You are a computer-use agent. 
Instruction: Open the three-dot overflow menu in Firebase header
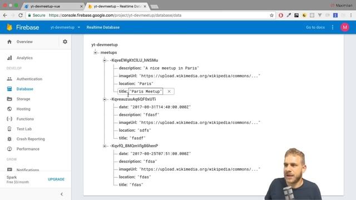pos(333,27)
